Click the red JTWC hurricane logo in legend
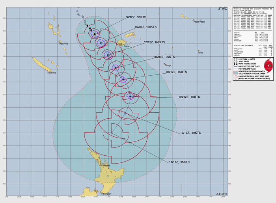 269,66
